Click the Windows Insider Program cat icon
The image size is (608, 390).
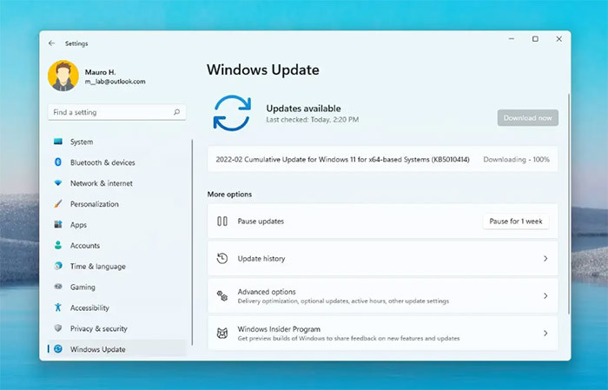point(222,333)
